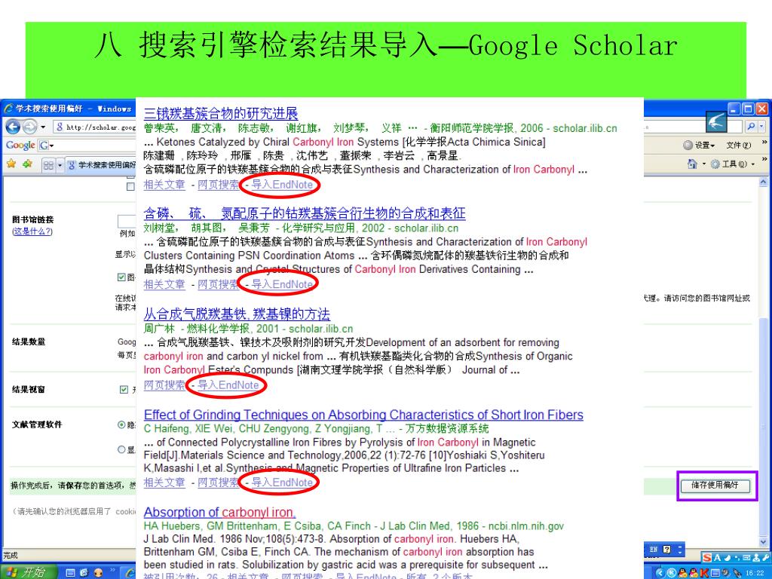Toggle the checked library checkbox 图
The height and width of the screenshot is (579, 772).
pyautogui.click(x=121, y=277)
